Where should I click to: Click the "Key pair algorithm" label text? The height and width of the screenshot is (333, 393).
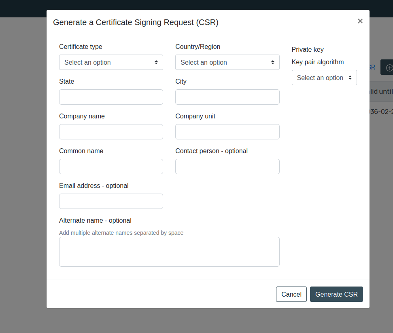(x=318, y=62)
